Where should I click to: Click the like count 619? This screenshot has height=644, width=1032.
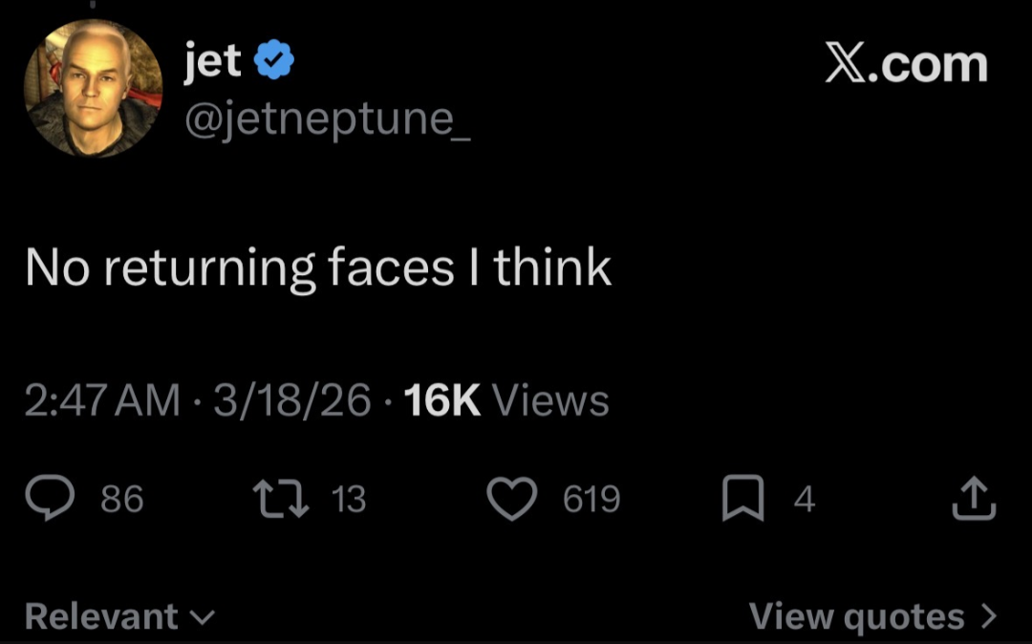[x=591, y=499]
